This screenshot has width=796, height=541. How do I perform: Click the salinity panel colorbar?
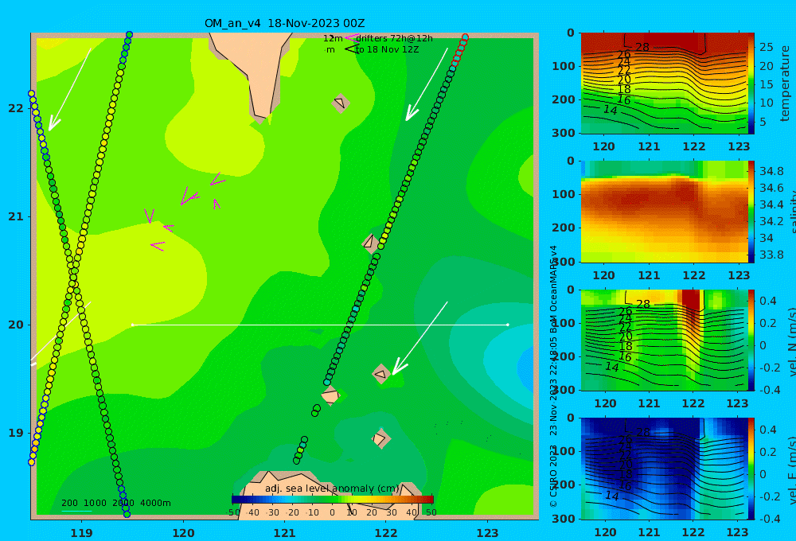point(751,212)
